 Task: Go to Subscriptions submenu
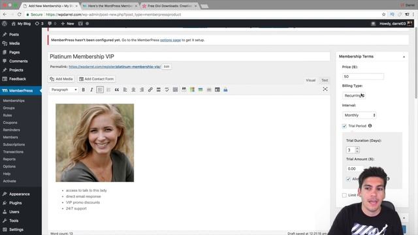click(14, 144)
